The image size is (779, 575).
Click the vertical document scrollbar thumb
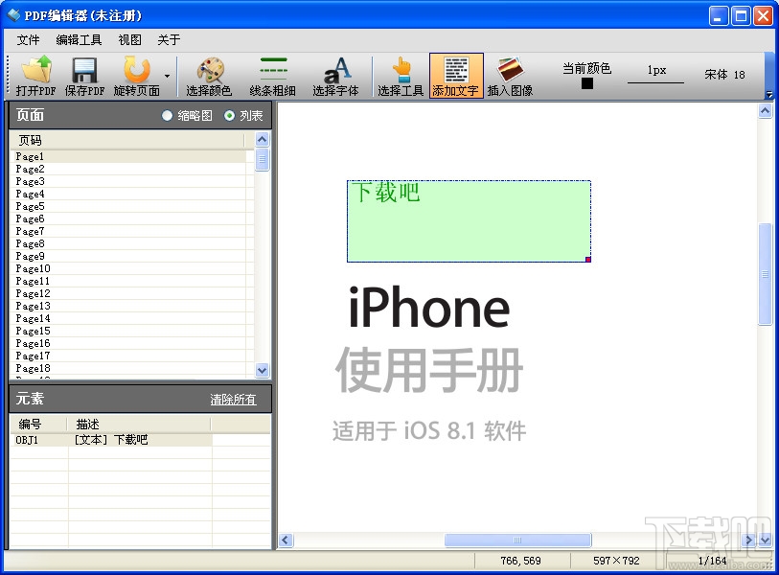(x=765, y=274)
